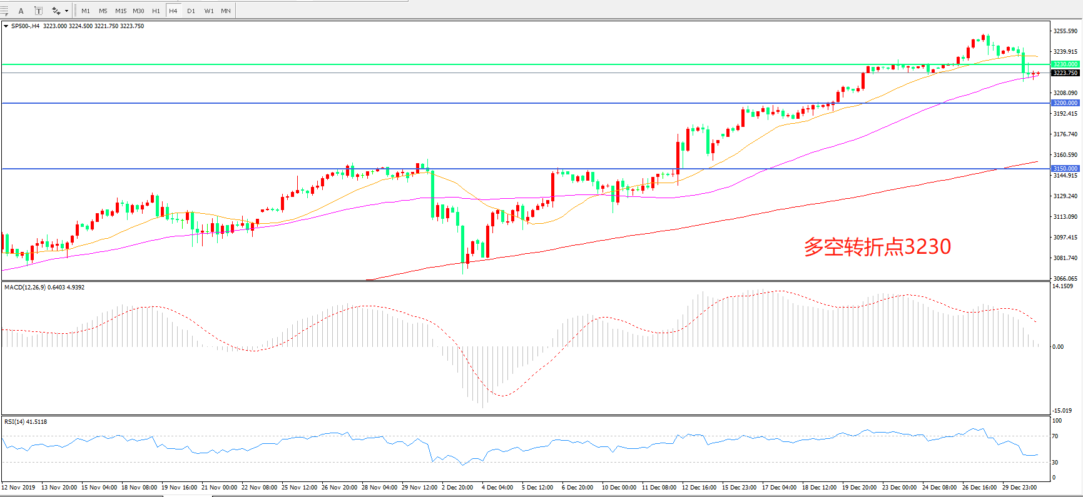The width and height of the screenshot is (1083, 497).
Task: Open the arrows tool dropdown arrow
Action: tap(66, 11)
